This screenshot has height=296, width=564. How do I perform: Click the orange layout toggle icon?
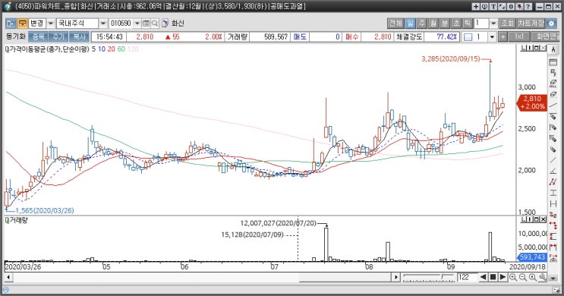(22, 24)
